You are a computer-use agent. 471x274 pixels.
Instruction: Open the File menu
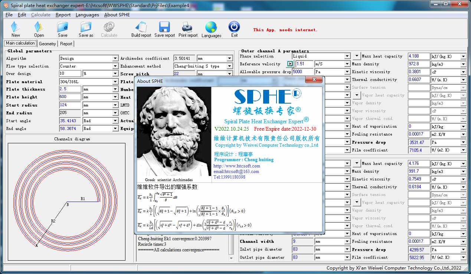tap(9, 15)
